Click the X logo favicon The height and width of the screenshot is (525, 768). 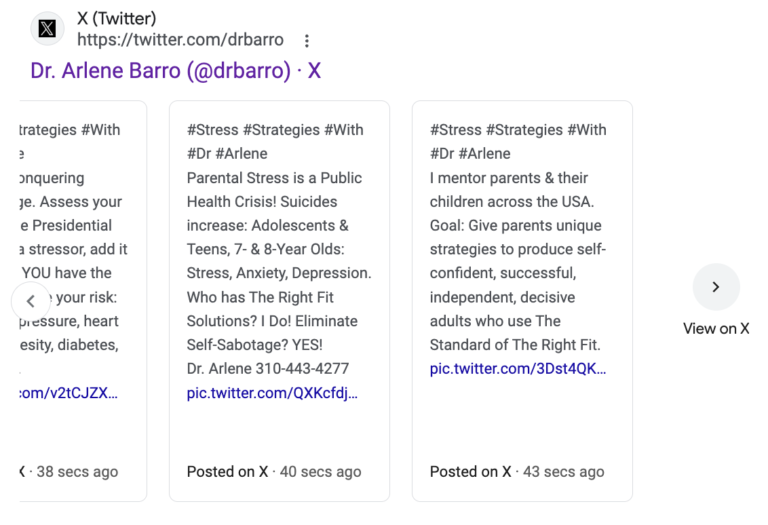click(x=47, y=29)
